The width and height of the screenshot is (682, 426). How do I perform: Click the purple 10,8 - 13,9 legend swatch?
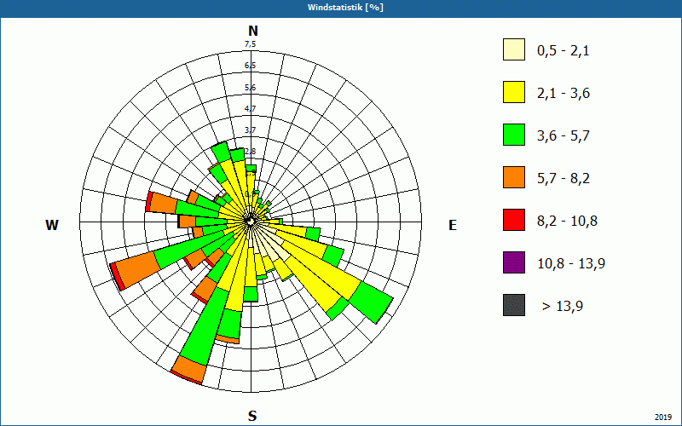point(514,262)
